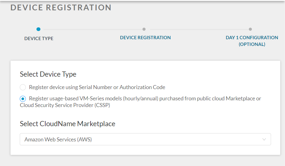Screen dimensions: 285x166
Task: Click the Day 1 Configuration step dot
Action: coord(250,29)
